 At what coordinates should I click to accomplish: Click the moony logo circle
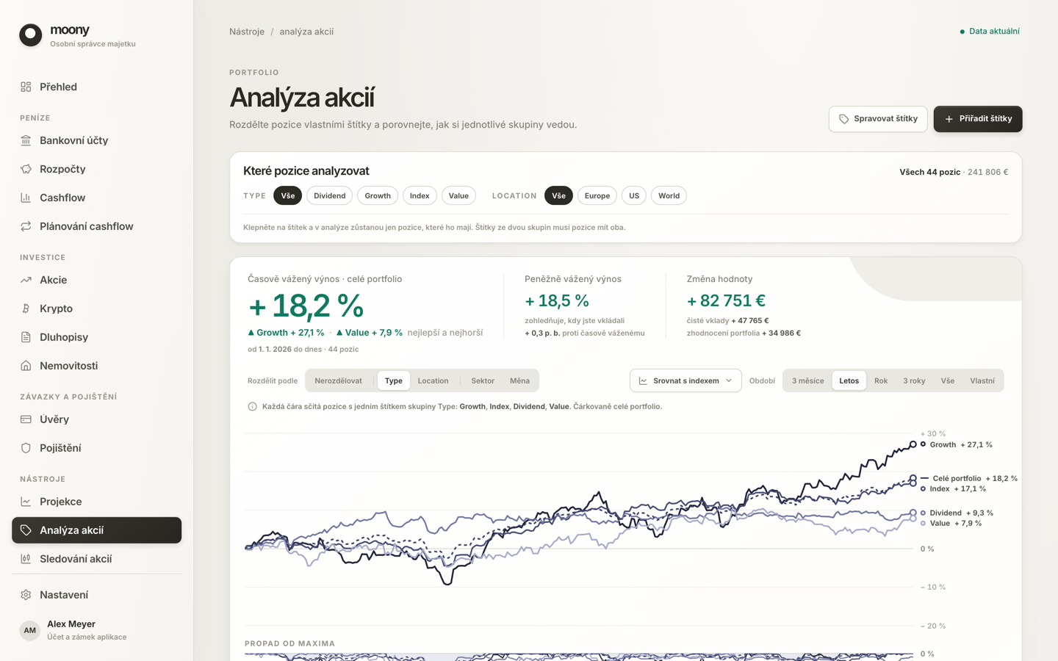[x=31, y=35]
